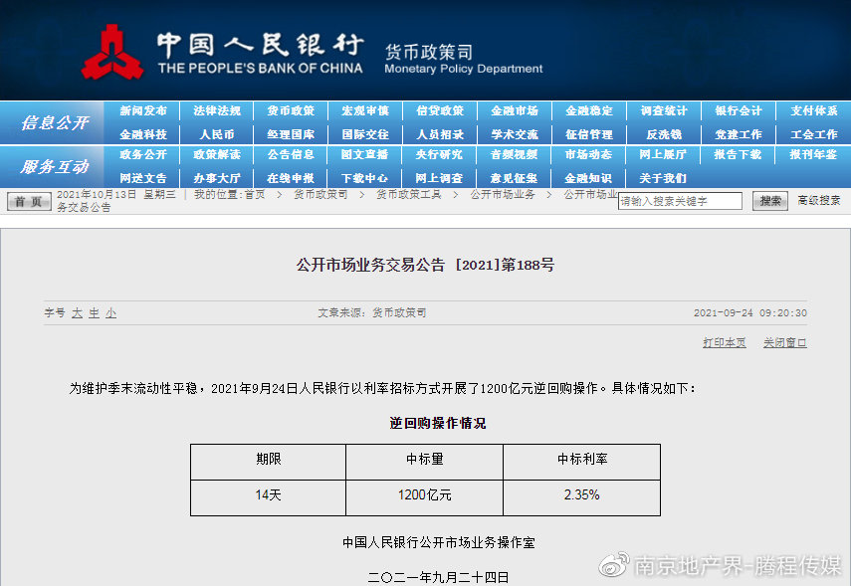
Task: Go to the 支付体系 nav item
Action: point(813,110)
